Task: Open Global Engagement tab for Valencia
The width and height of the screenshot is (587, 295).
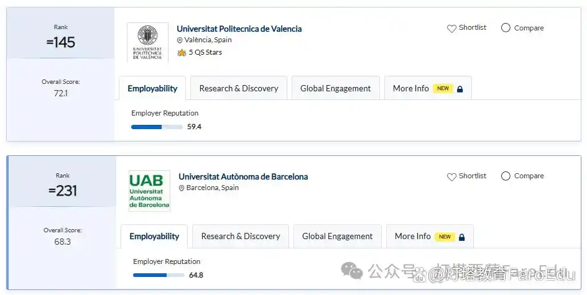Action: 335,88
